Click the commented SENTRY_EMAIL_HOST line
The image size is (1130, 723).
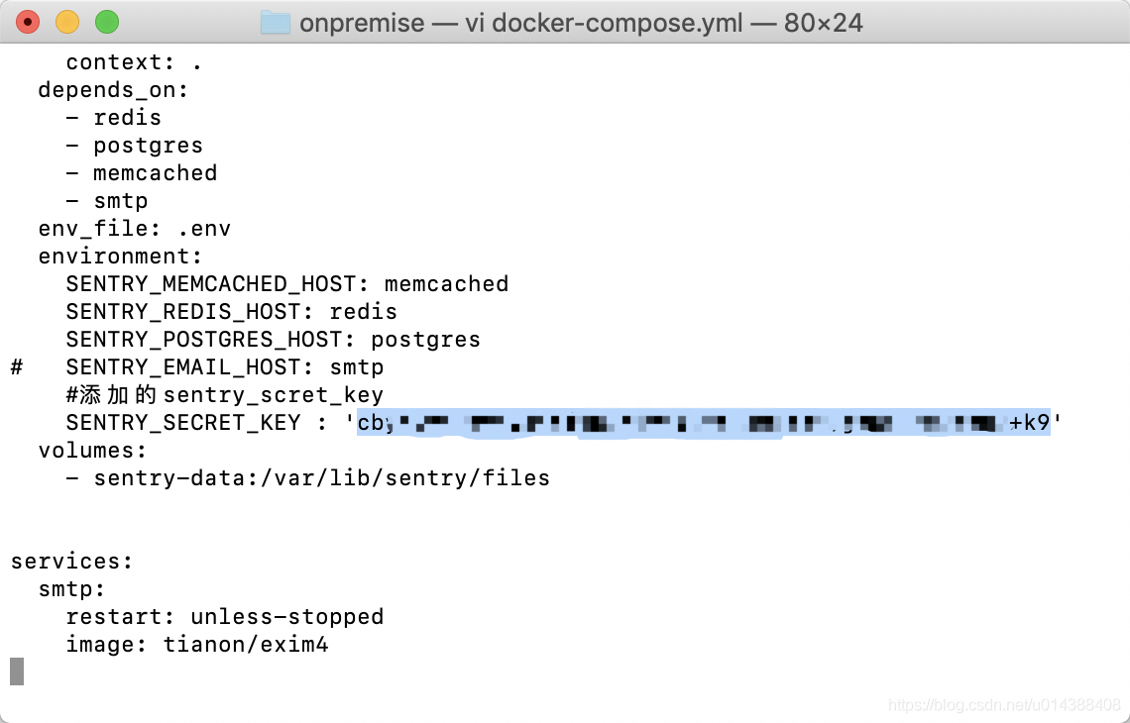pyautogui.click(x=196, y=367)
